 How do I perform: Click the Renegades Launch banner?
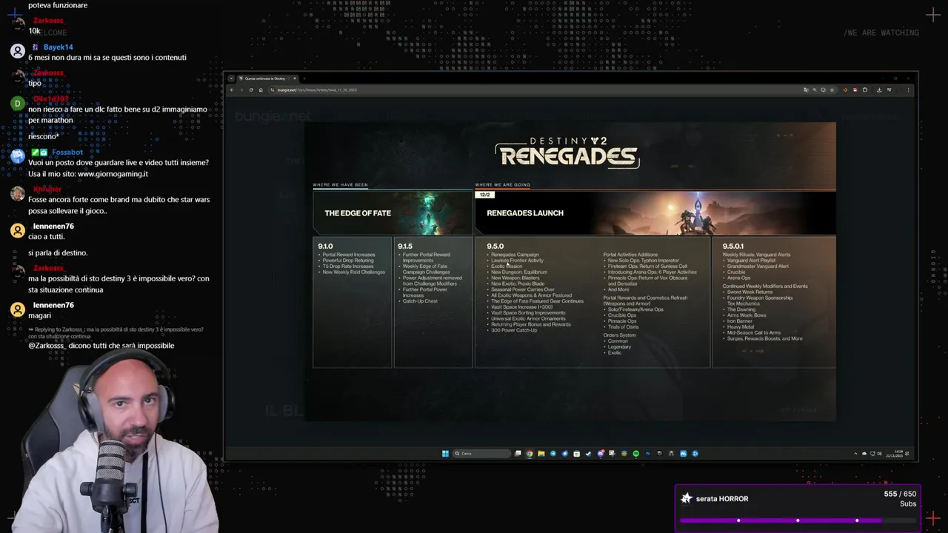pos(655,212)
